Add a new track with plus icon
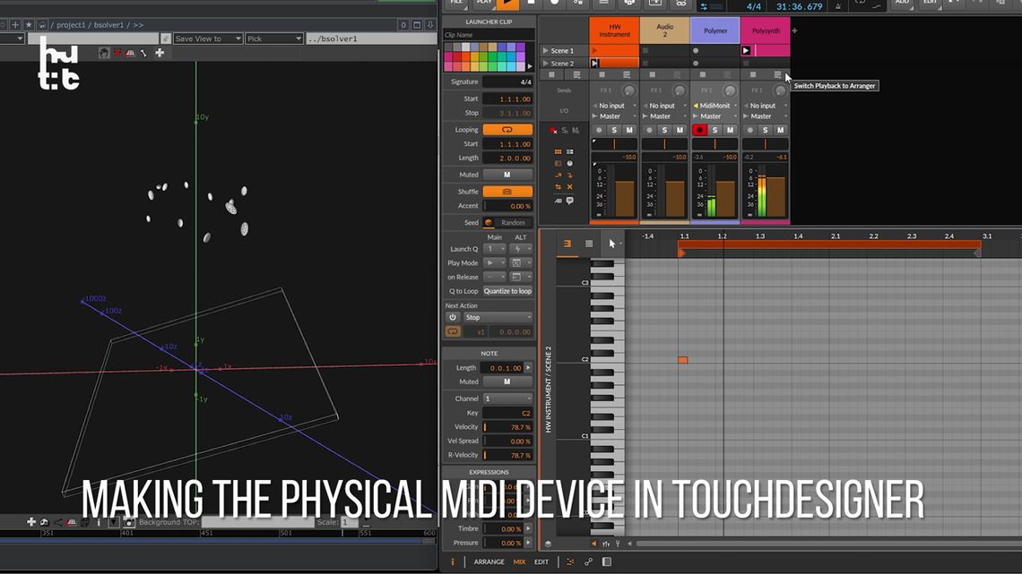1022x574 pixels. [x=794, y=30]
